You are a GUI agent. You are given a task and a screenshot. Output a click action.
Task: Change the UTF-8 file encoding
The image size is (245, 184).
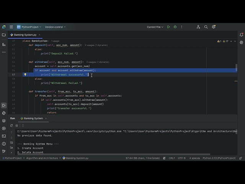click(x=181, y=158)
